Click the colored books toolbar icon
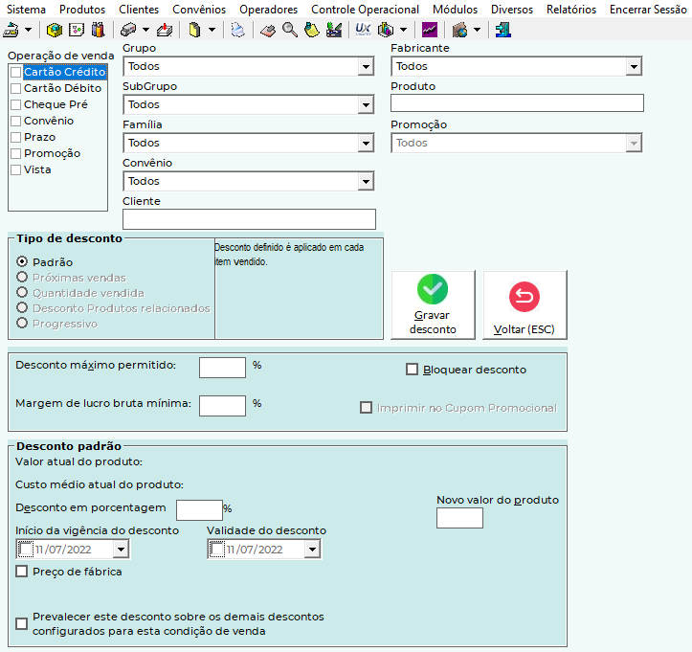This screenshot has height=652, width=692. 98,30
